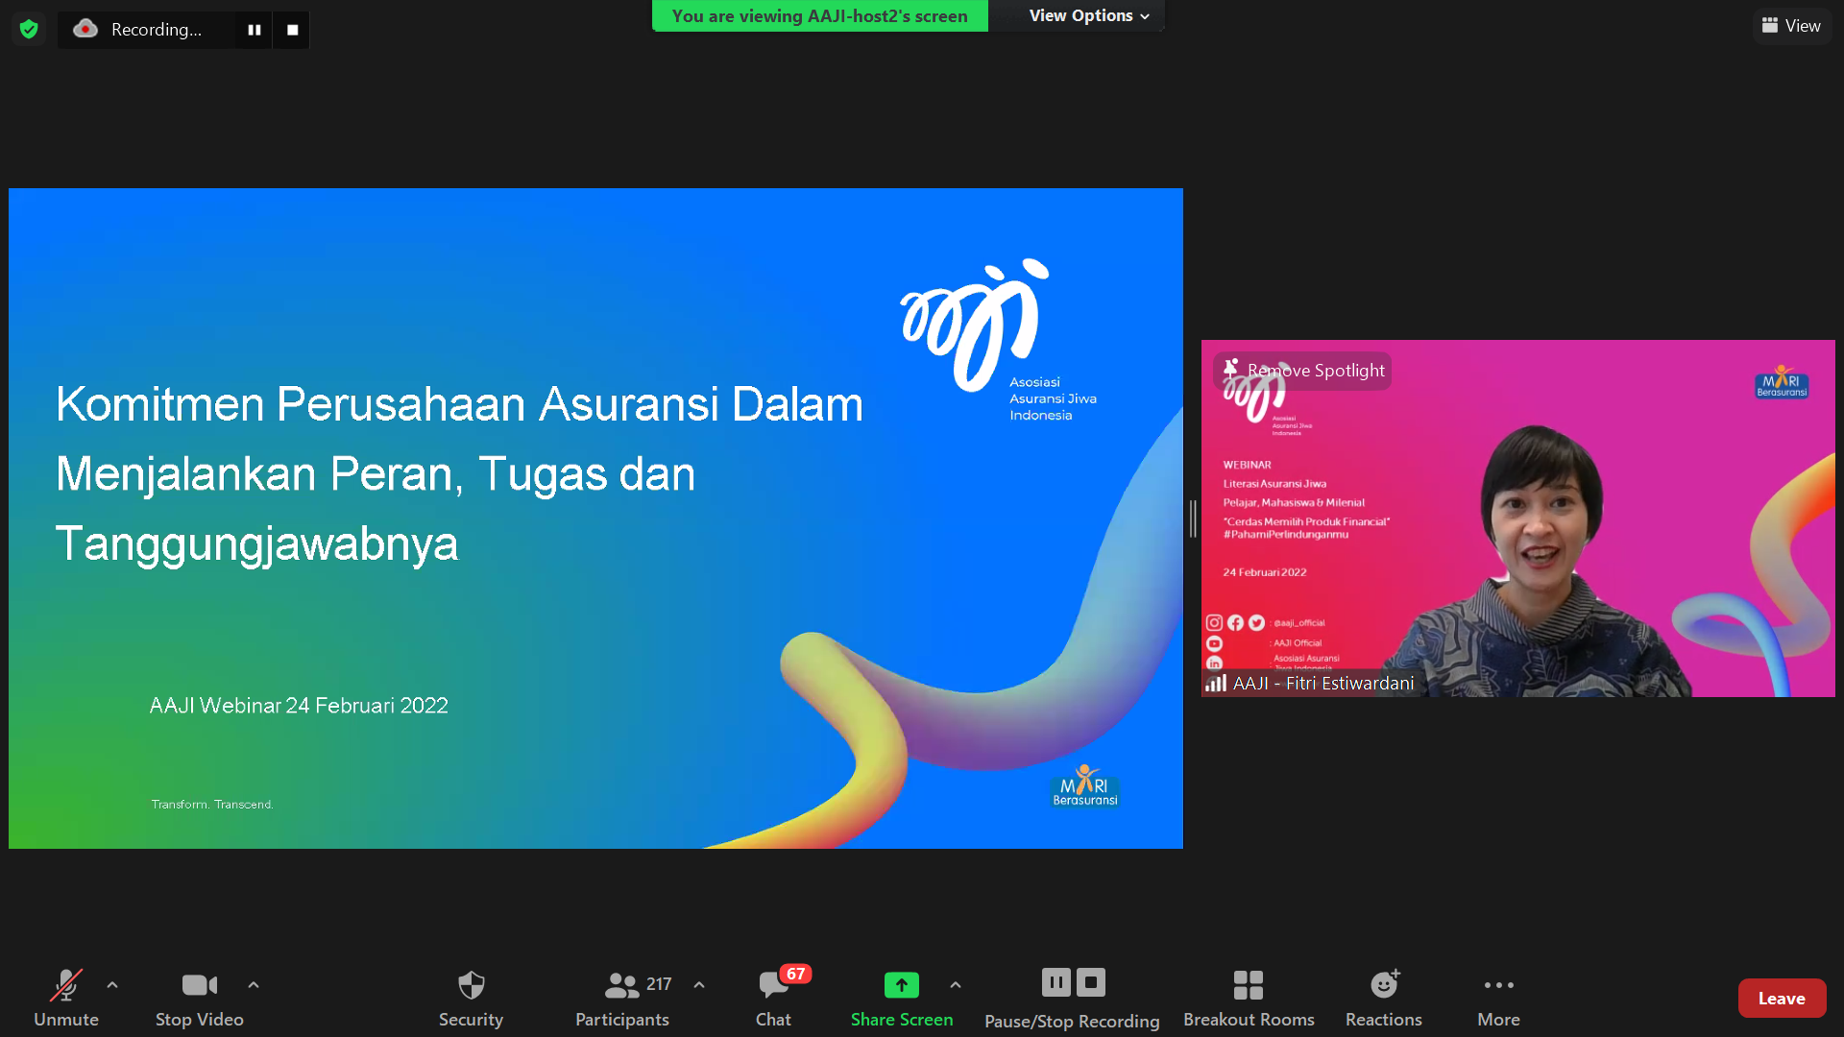Viewport: 1844px width, 1037px height.
Task: Stop Video camera toggle
Action: (200, 998)
